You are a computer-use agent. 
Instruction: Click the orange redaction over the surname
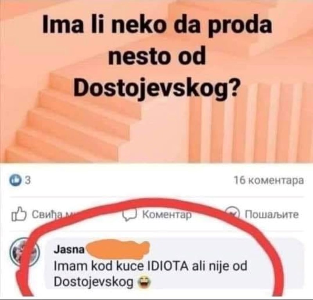click(x=118, y=248)
